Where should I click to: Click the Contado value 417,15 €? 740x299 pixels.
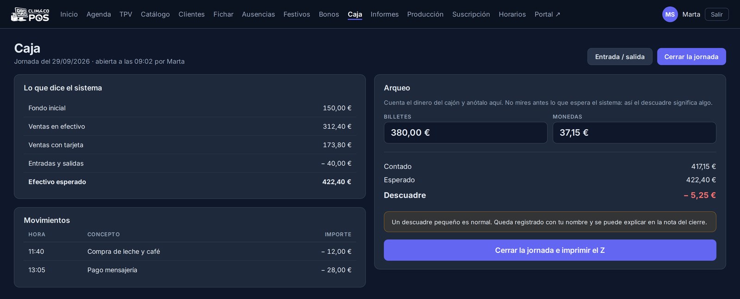(x=703, y=167)
